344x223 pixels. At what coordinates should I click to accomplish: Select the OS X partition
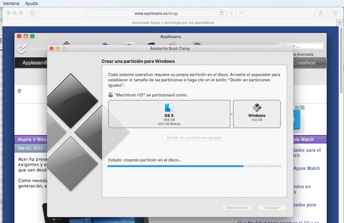(169, 114)
